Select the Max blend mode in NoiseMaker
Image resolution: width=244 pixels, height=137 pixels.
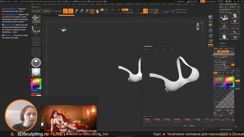coord(232,73)
